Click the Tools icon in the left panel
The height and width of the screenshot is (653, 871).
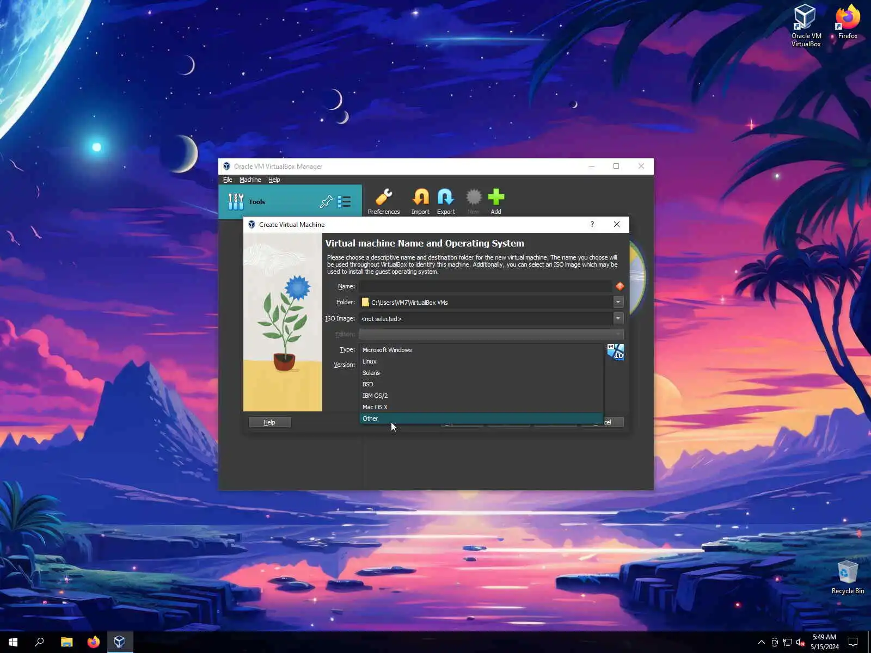(236, 202)
